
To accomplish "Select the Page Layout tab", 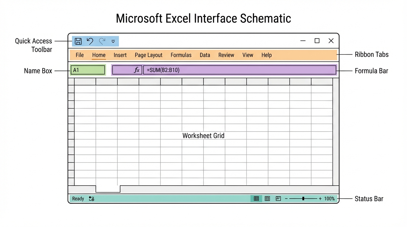I will coord(148,55).
